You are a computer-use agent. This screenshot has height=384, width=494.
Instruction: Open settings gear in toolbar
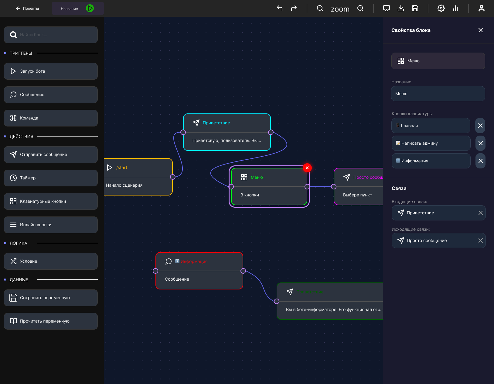(441, 8)
